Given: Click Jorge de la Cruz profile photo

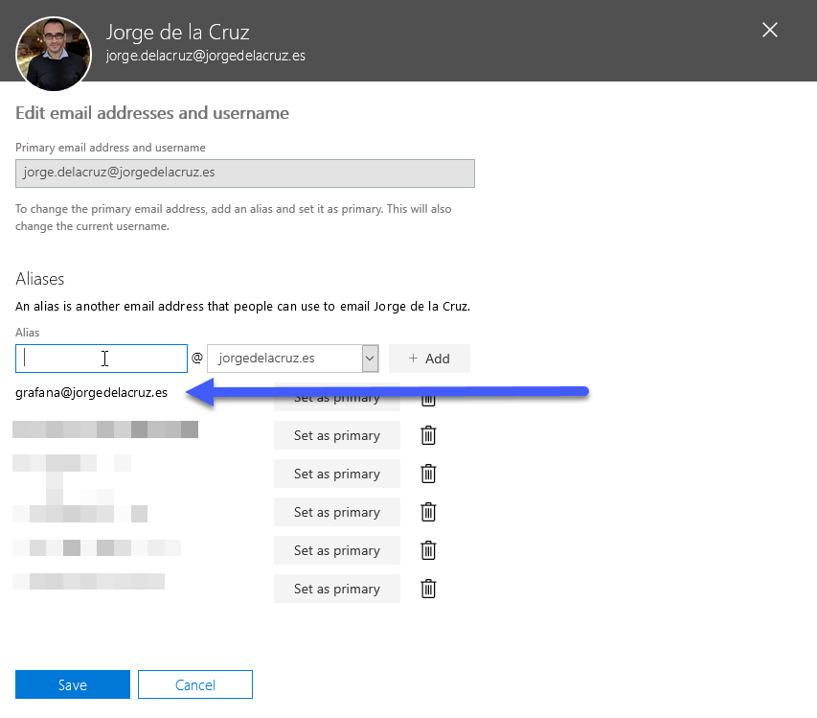Looking at the screenshot, I should pos(54,54).
